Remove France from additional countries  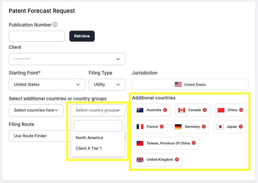point(162,127)
